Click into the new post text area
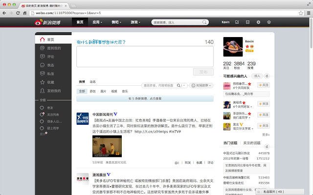313x195 pixels. [x=145, y=57]
